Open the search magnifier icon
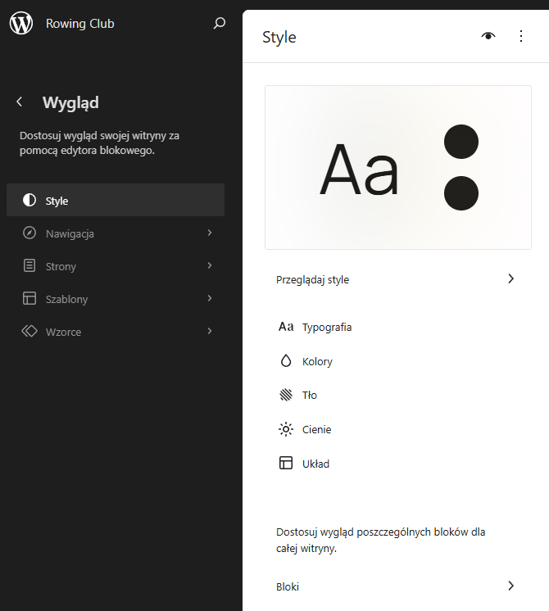 click(219, 24)
